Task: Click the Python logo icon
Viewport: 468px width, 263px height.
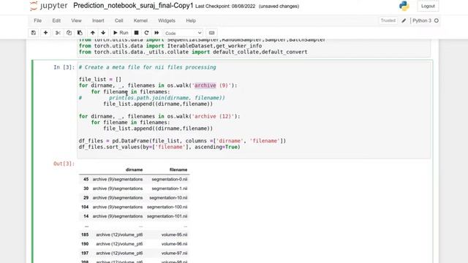Action: pos(404,6)
